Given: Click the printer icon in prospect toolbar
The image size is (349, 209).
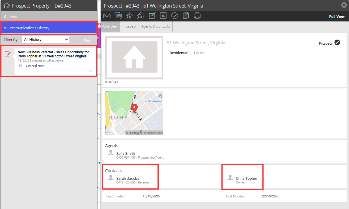Looking at the screenshot, I should tap(197, 16).
